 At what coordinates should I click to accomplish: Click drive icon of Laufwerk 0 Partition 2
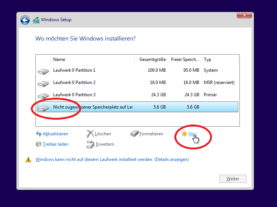[43, 84]
